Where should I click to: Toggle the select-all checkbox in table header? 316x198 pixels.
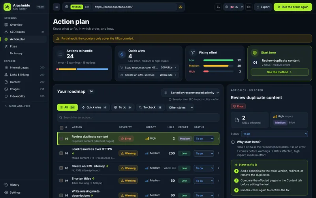pyautogui.click(x=62, y=128)
